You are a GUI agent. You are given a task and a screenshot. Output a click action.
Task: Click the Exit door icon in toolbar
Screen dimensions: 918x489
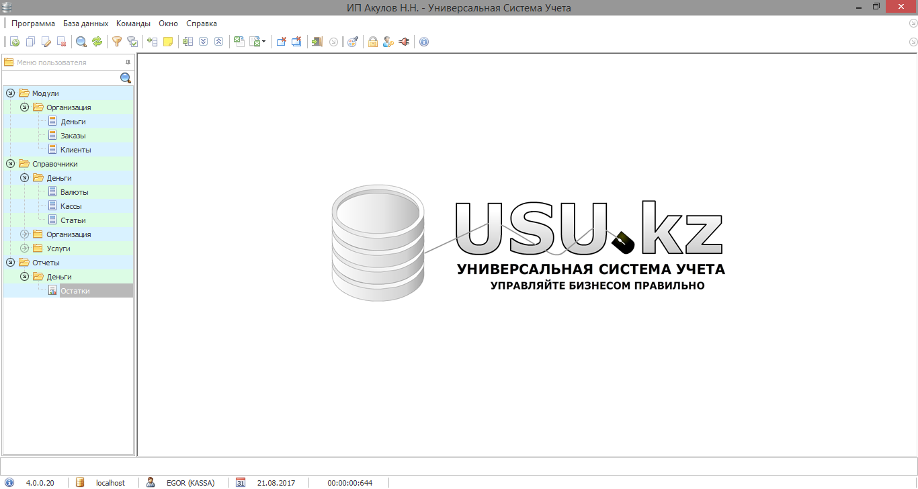pos(317,42)
